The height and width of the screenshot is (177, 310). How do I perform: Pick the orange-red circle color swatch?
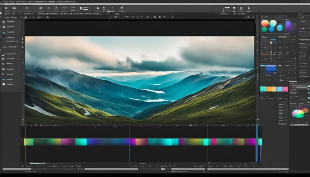coord(265,23)
